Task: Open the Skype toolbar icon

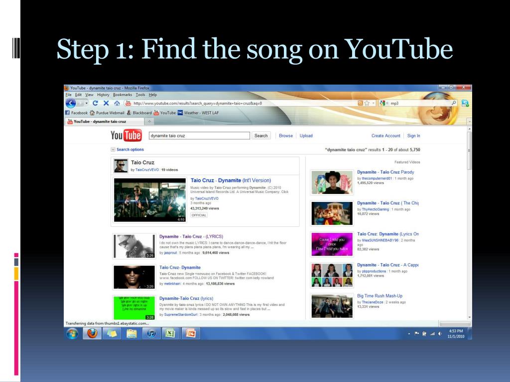Action: pos(465,103)
